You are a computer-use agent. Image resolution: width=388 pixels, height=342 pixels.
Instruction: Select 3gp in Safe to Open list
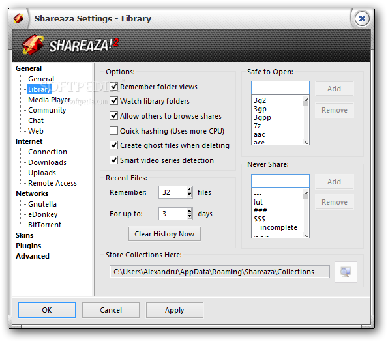pos(260,109)
